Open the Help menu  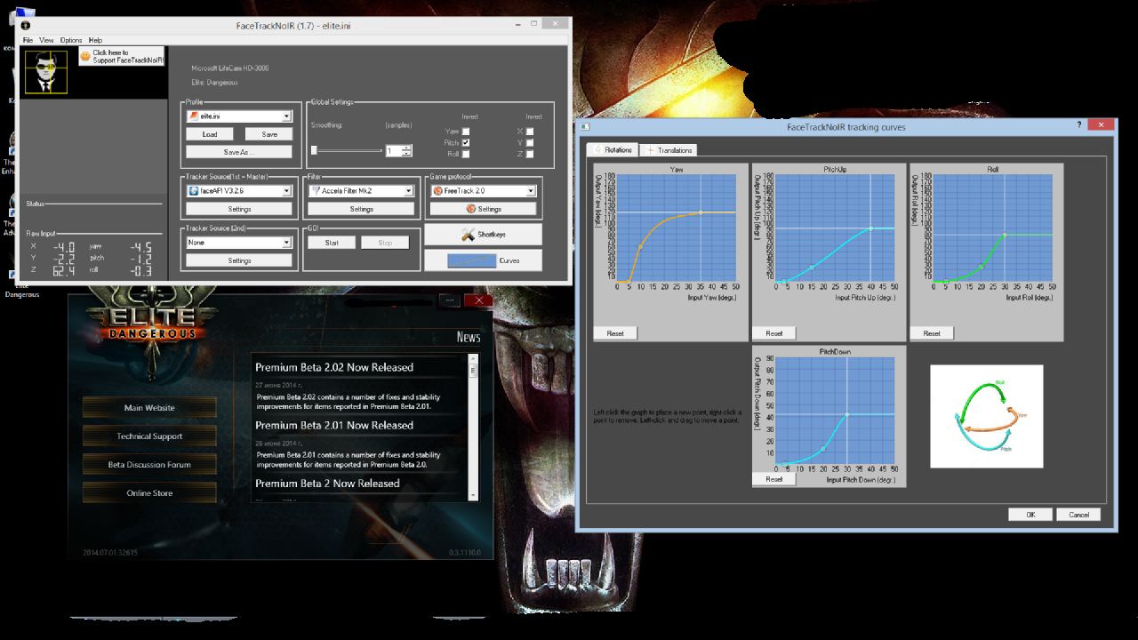point(95,40)
